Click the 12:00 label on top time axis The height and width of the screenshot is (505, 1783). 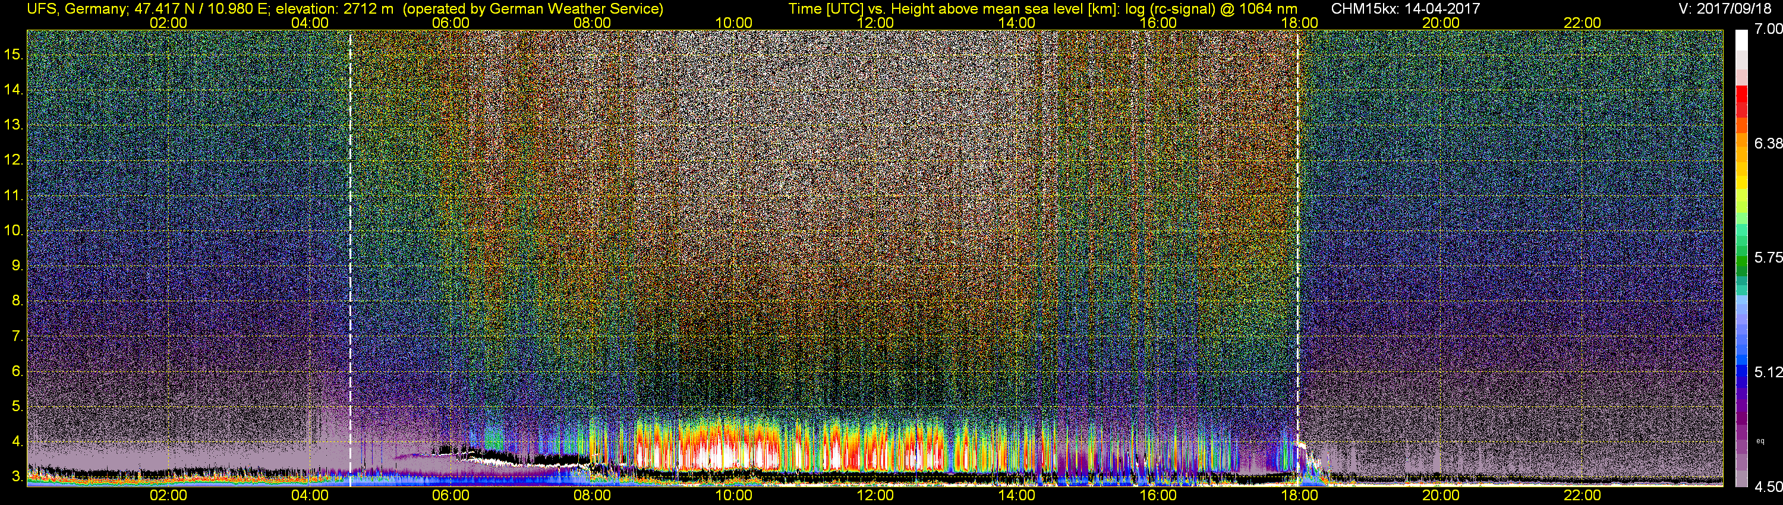875,23
